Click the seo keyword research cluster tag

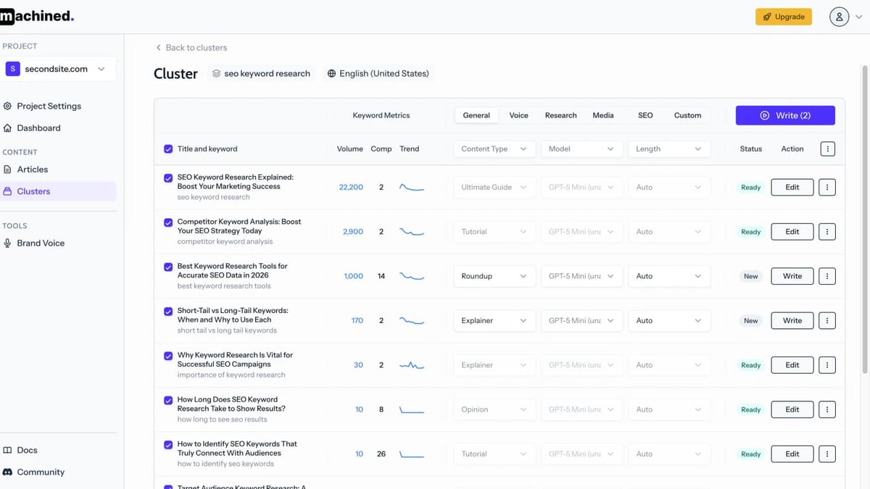click(261, 74)
